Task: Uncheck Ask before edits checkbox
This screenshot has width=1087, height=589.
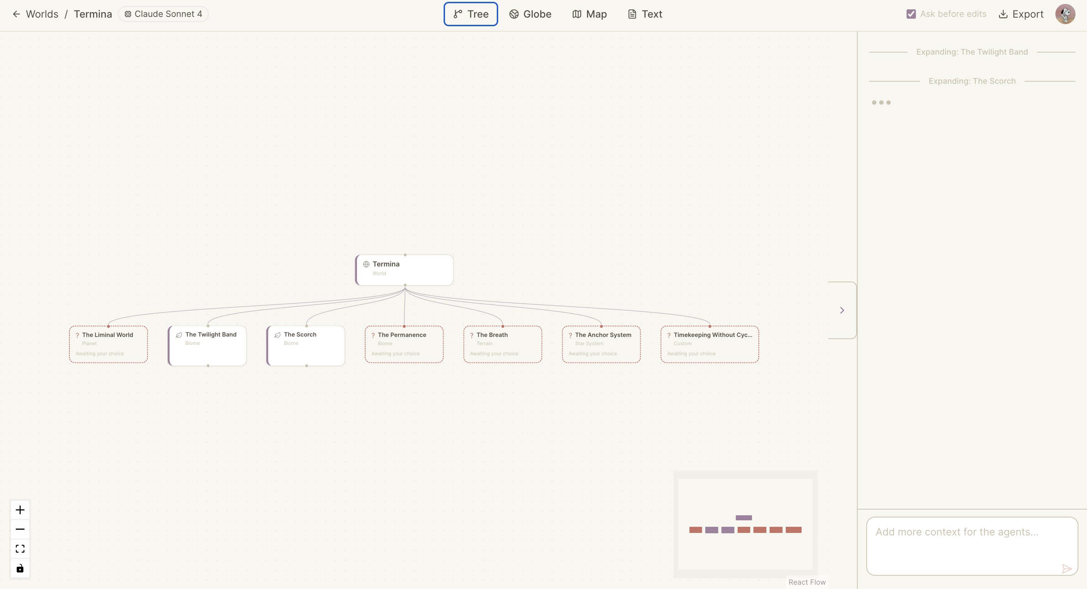Action: click(x=911, y=14)
